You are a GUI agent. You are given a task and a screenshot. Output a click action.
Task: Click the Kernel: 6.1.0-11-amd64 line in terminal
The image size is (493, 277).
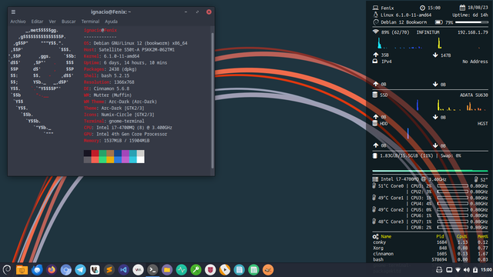point(112,56)
